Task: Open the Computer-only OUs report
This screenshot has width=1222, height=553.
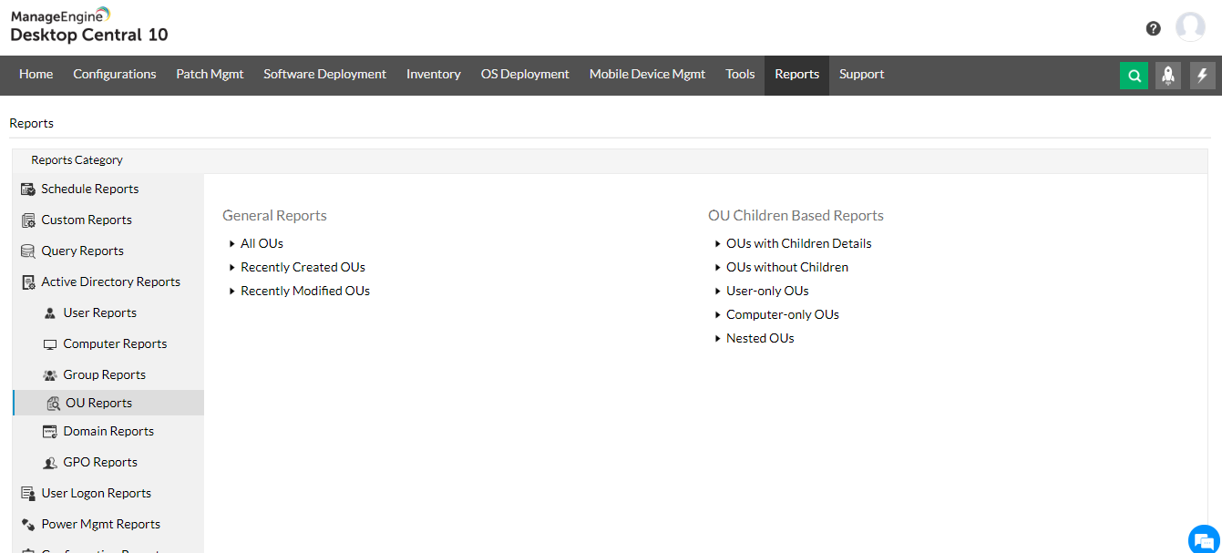Action: (x=783, y=314)
